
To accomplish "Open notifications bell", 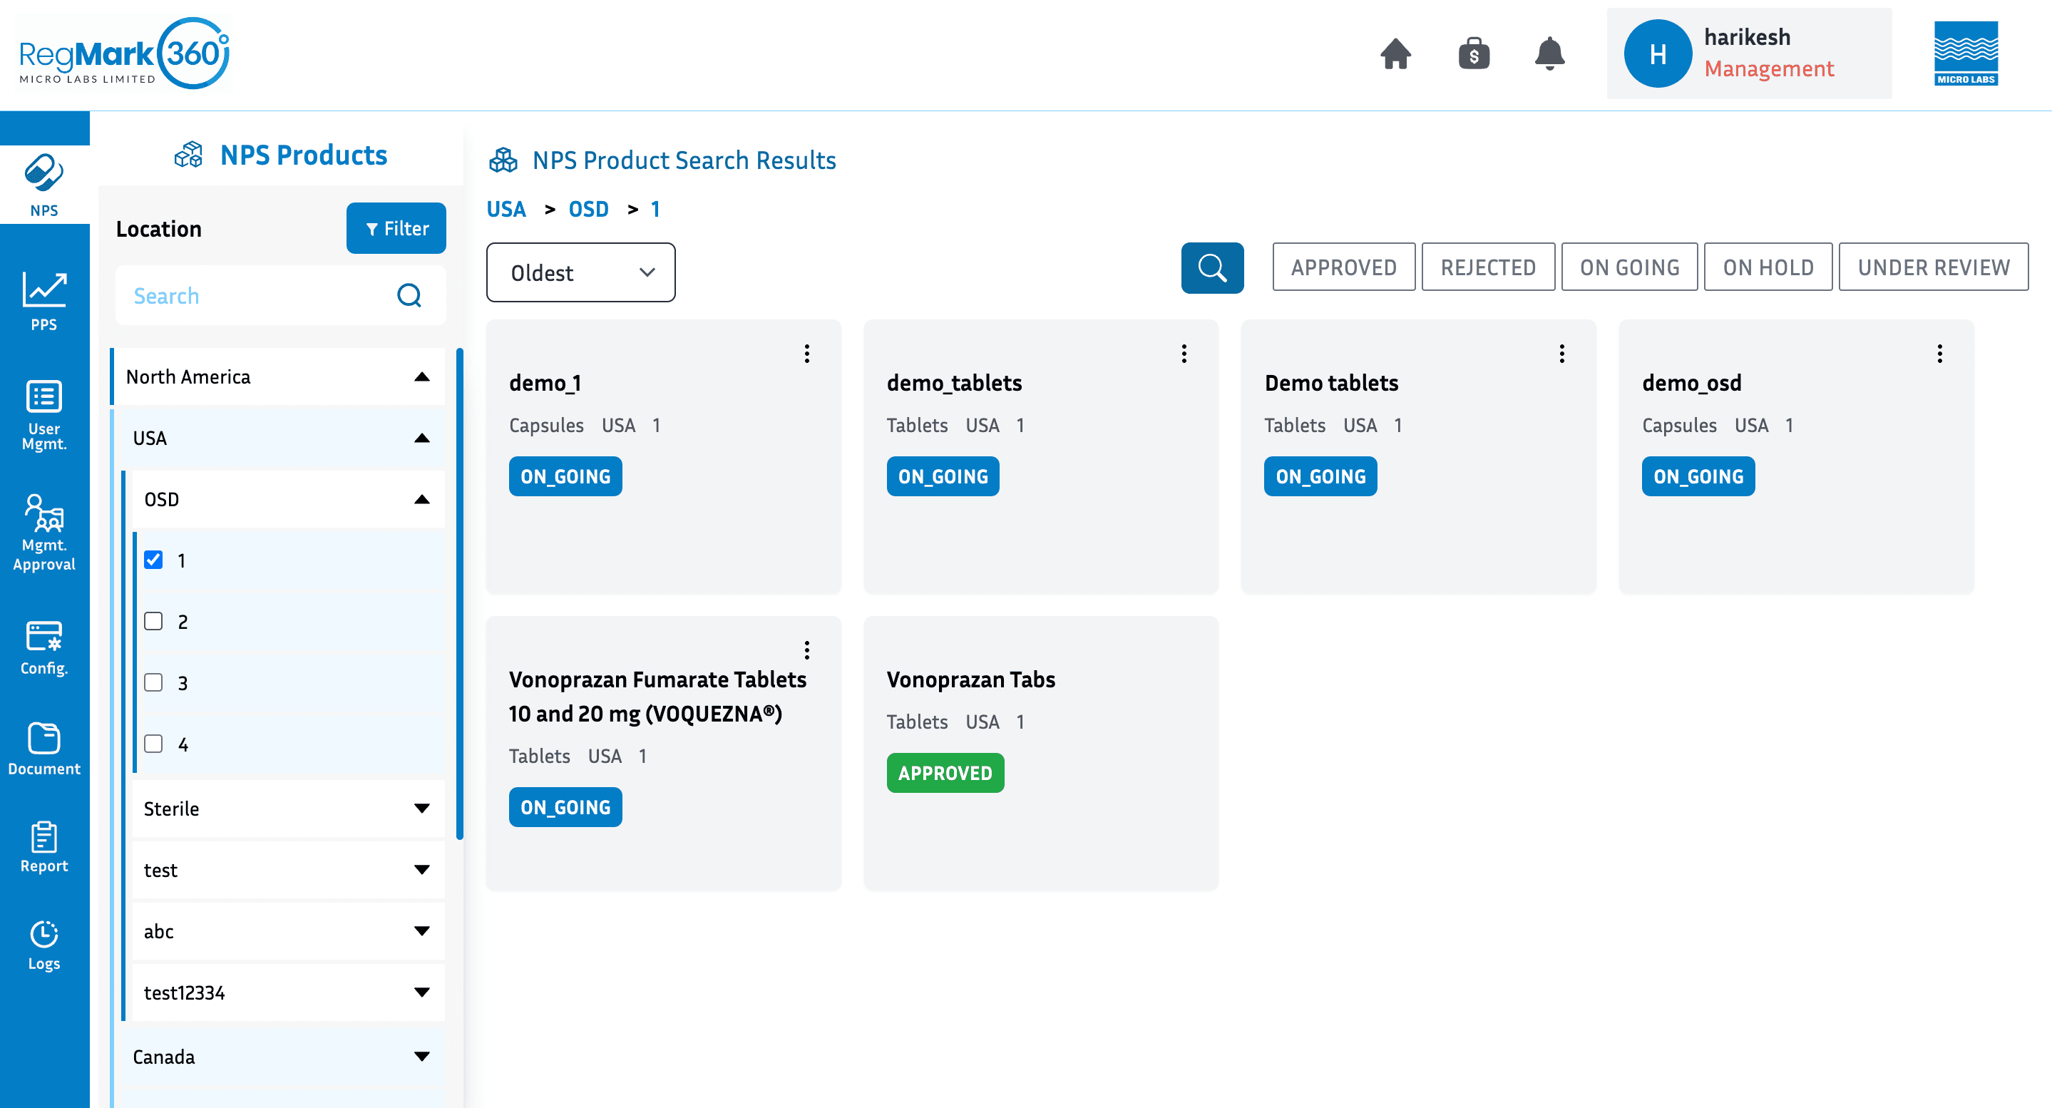I will [1549, 54].
